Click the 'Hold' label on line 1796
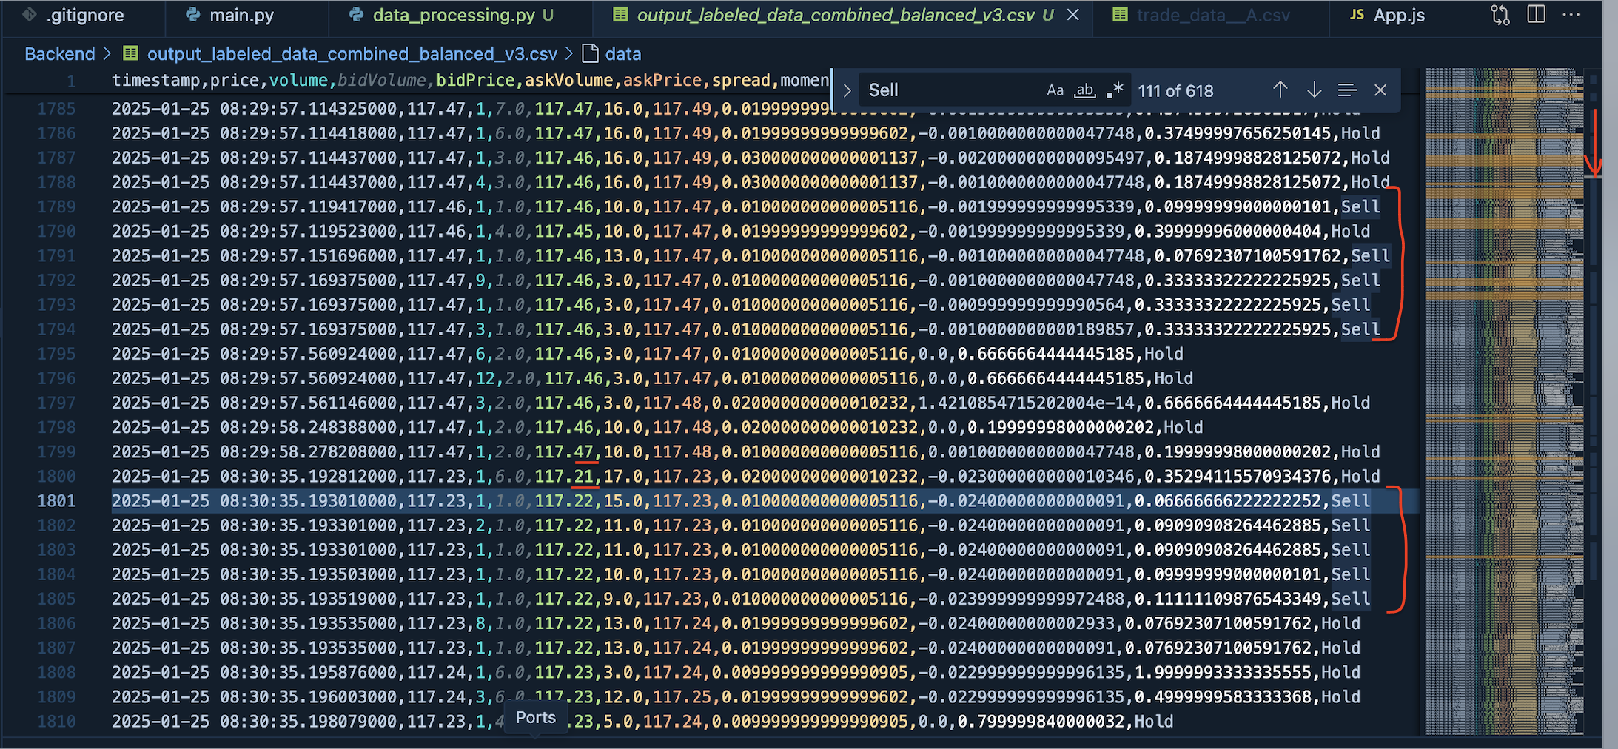The width and height of the screenshot is (1618, 749). coord(1174,378)
